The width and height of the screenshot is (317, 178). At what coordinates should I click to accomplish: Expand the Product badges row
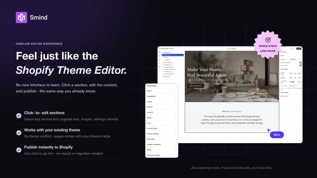tap(162, 134)
